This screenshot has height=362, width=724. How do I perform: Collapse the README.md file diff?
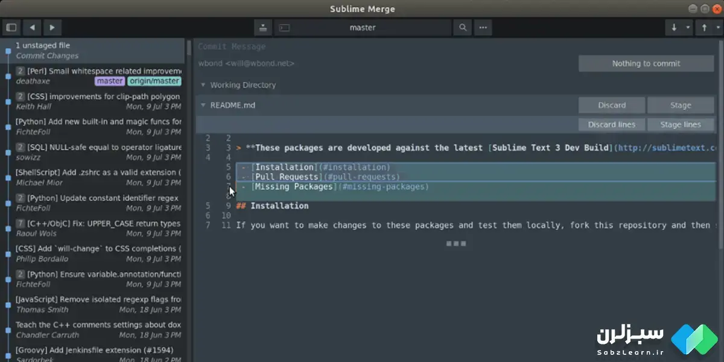(203, 105)
